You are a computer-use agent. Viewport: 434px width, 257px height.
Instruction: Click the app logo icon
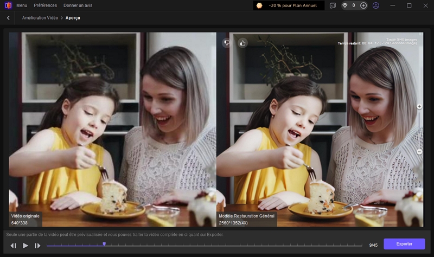tap(8, 5)
